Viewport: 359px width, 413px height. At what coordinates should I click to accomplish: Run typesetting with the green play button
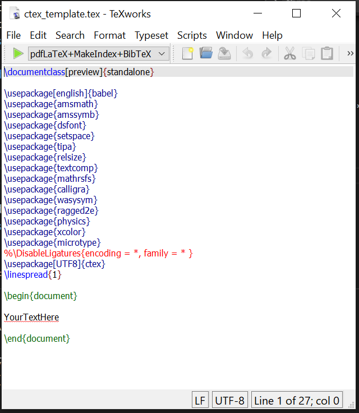18,54
